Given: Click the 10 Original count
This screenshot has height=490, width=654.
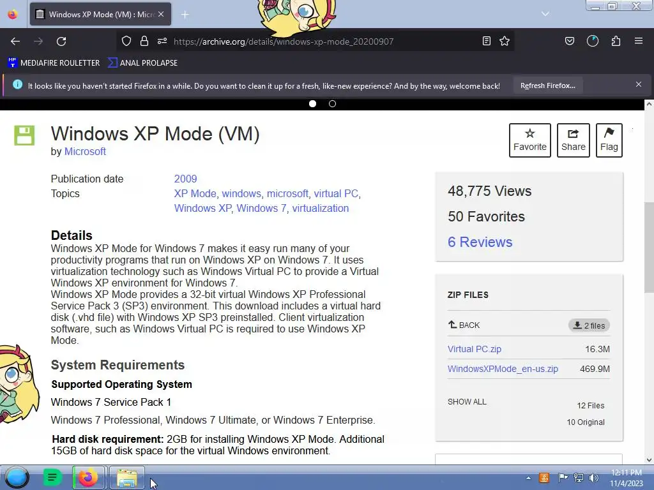Looking at the screenshot, I should (586, 422).
